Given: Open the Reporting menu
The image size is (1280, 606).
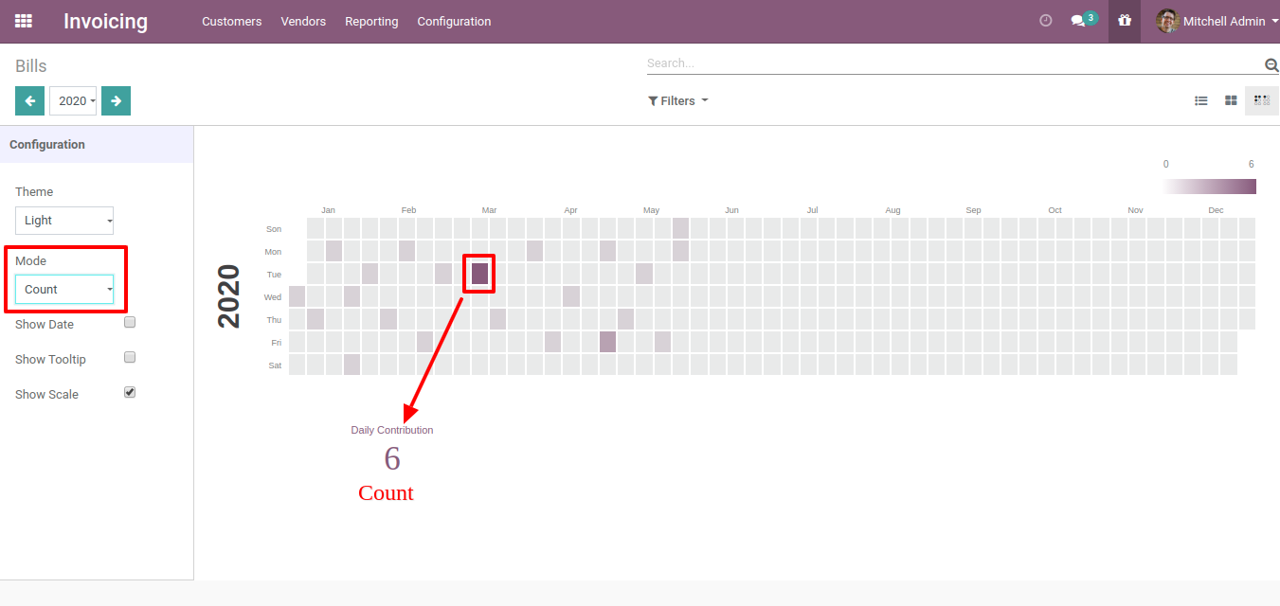Looking at the screenshot, I should (371, 21).
